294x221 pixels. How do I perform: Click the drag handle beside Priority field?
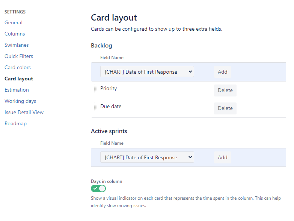pyautogui.click(x=96, y=89)
